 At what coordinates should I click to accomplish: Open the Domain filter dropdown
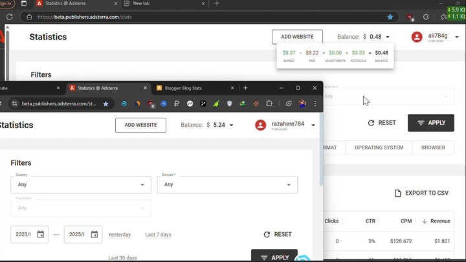point(227,184)
